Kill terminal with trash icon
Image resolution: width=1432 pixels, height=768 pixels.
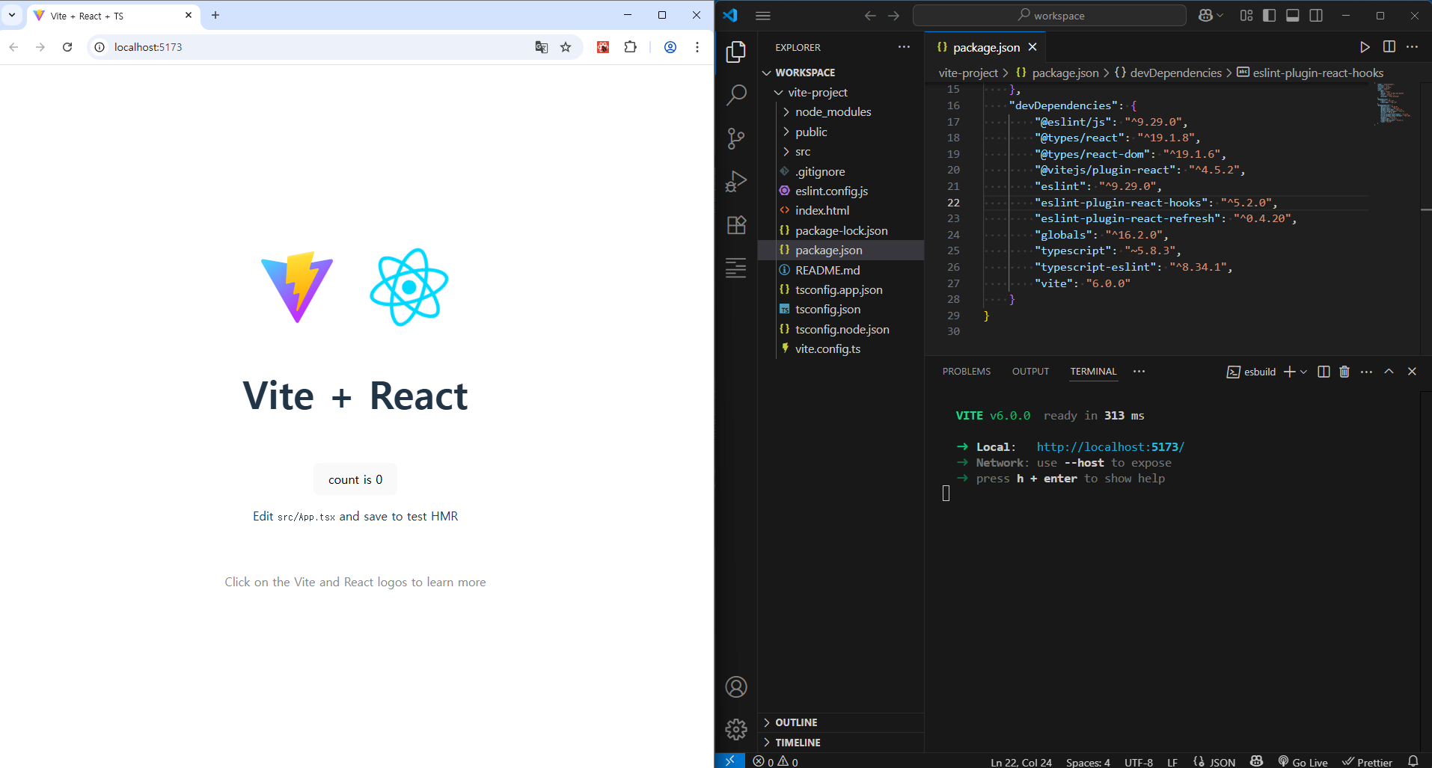tap(1344, 372)
